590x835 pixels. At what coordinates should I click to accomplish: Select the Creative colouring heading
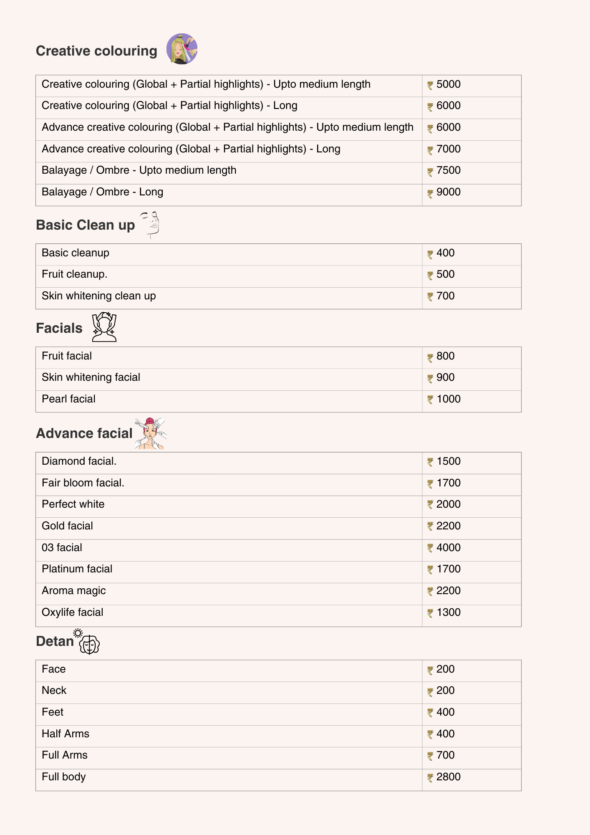click(96, 51)
